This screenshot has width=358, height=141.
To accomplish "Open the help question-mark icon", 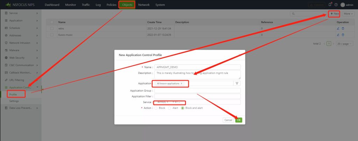I will tap(336, 5).
